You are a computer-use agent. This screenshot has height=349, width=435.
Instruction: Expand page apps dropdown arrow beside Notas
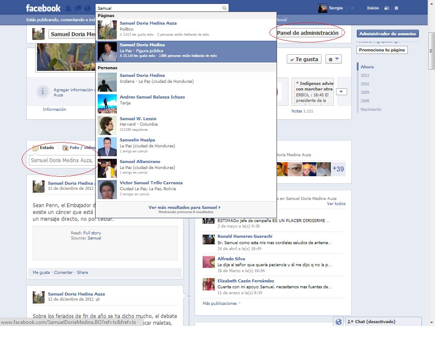342,91
